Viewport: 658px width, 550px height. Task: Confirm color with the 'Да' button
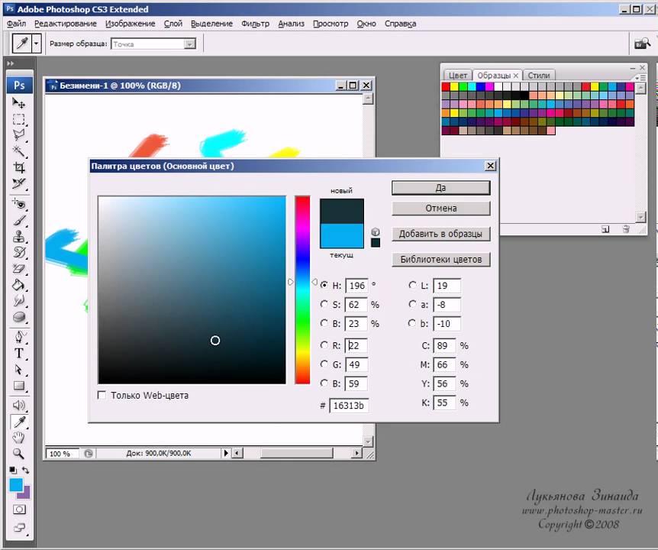pos(440,188)
